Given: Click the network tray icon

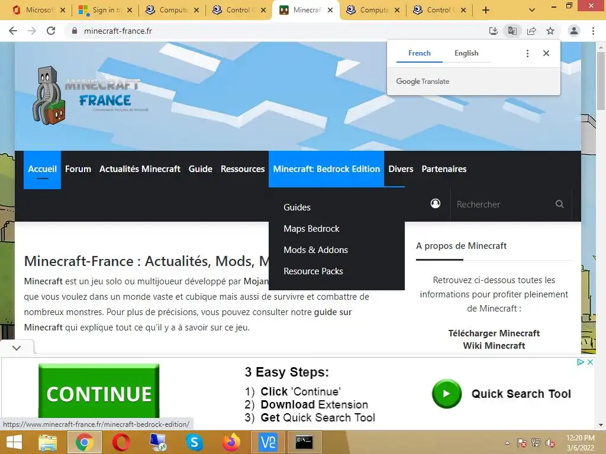Looking at the screenshot, I should (x=536, y=443).
